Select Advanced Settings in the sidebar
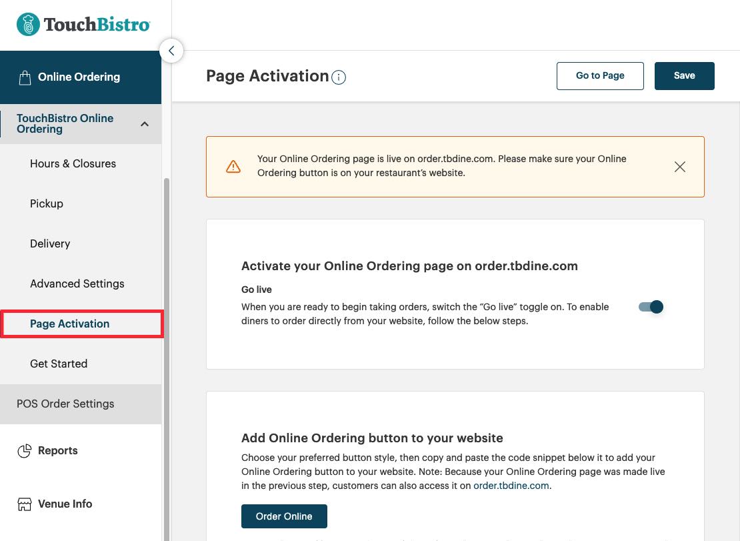Image resolution: width=740 pixels, height=541 pixels. click(77, 284)
